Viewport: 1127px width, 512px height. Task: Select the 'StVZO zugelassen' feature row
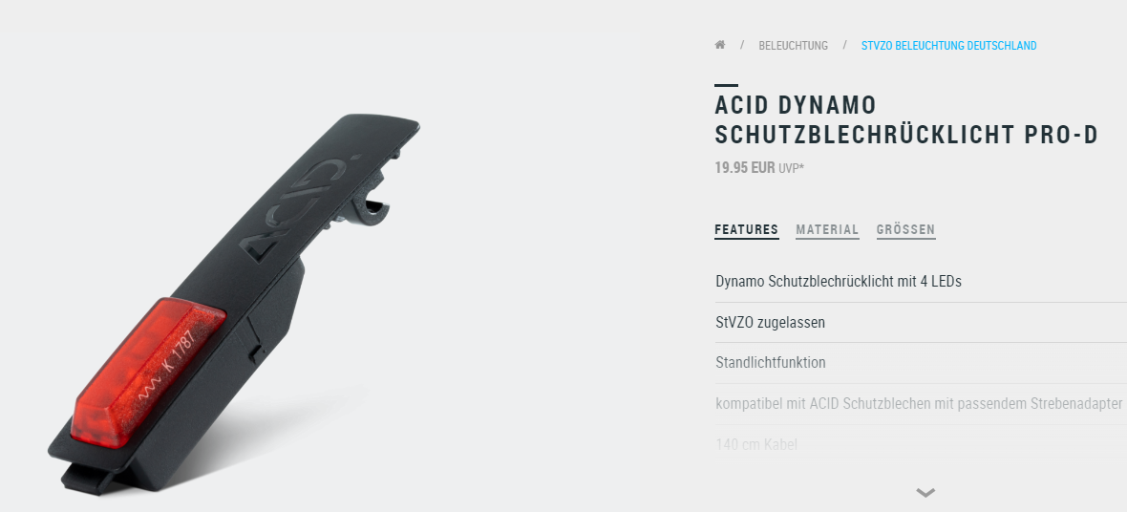[x=921, y=322]
